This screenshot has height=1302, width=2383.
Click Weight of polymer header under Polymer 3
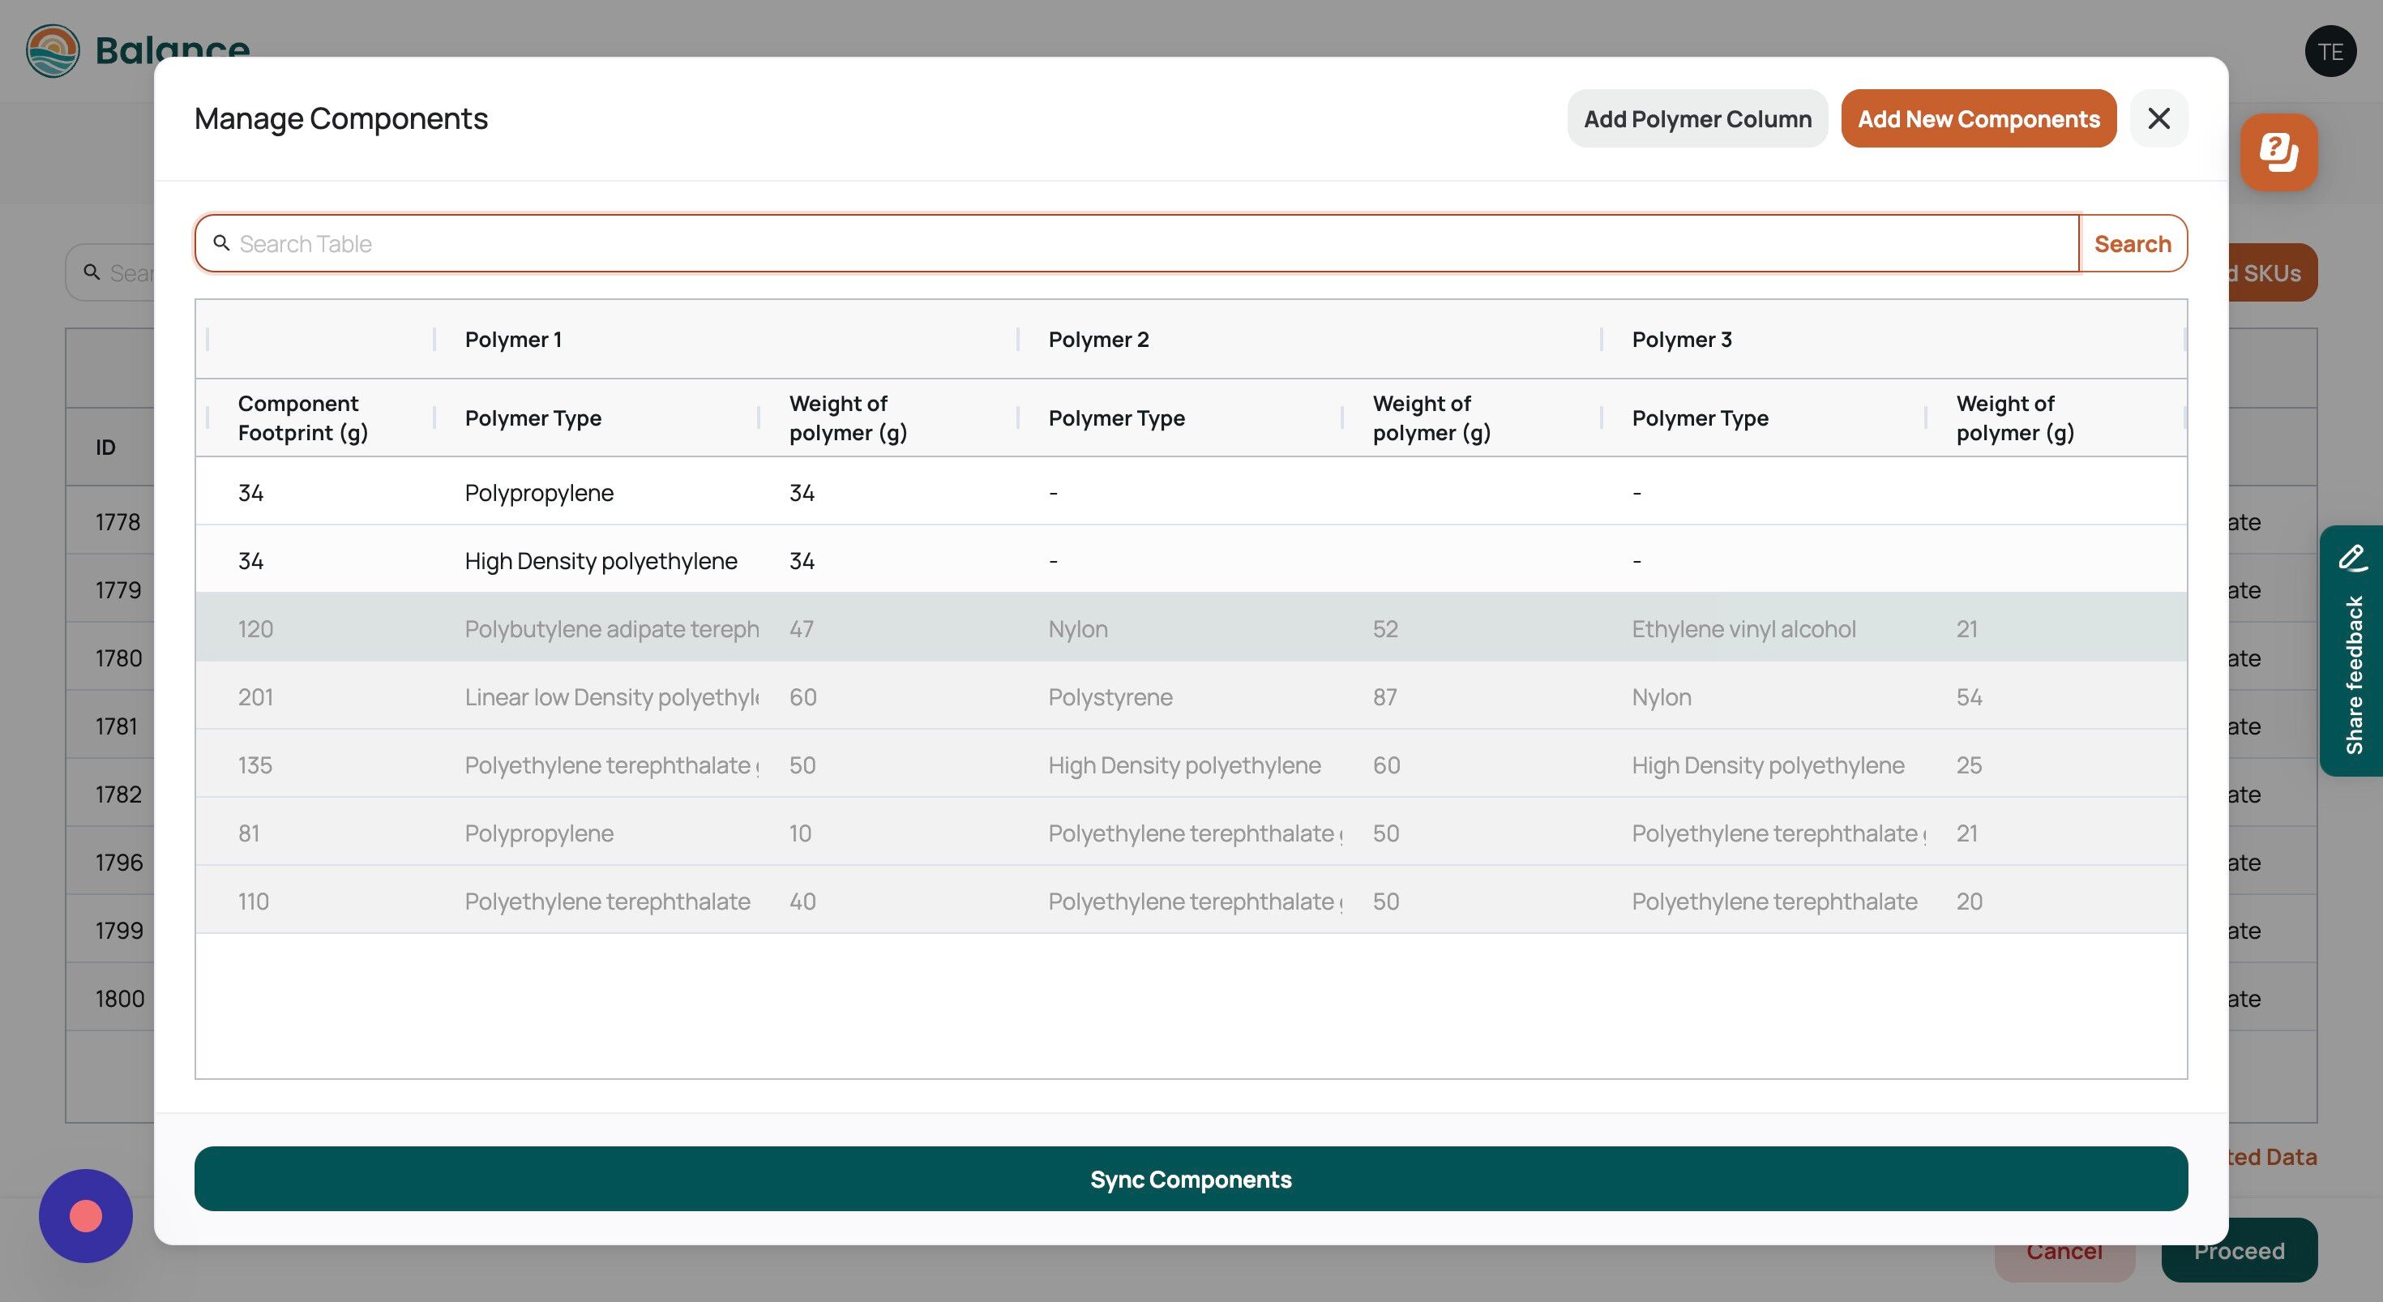[2015, 418]
